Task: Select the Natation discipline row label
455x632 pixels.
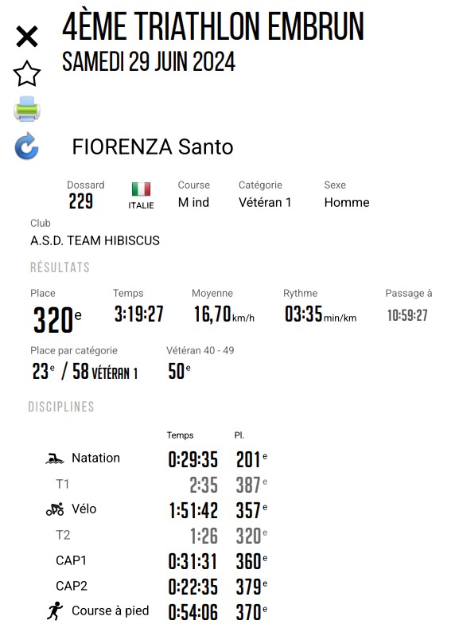Action: tap(95, 458)
